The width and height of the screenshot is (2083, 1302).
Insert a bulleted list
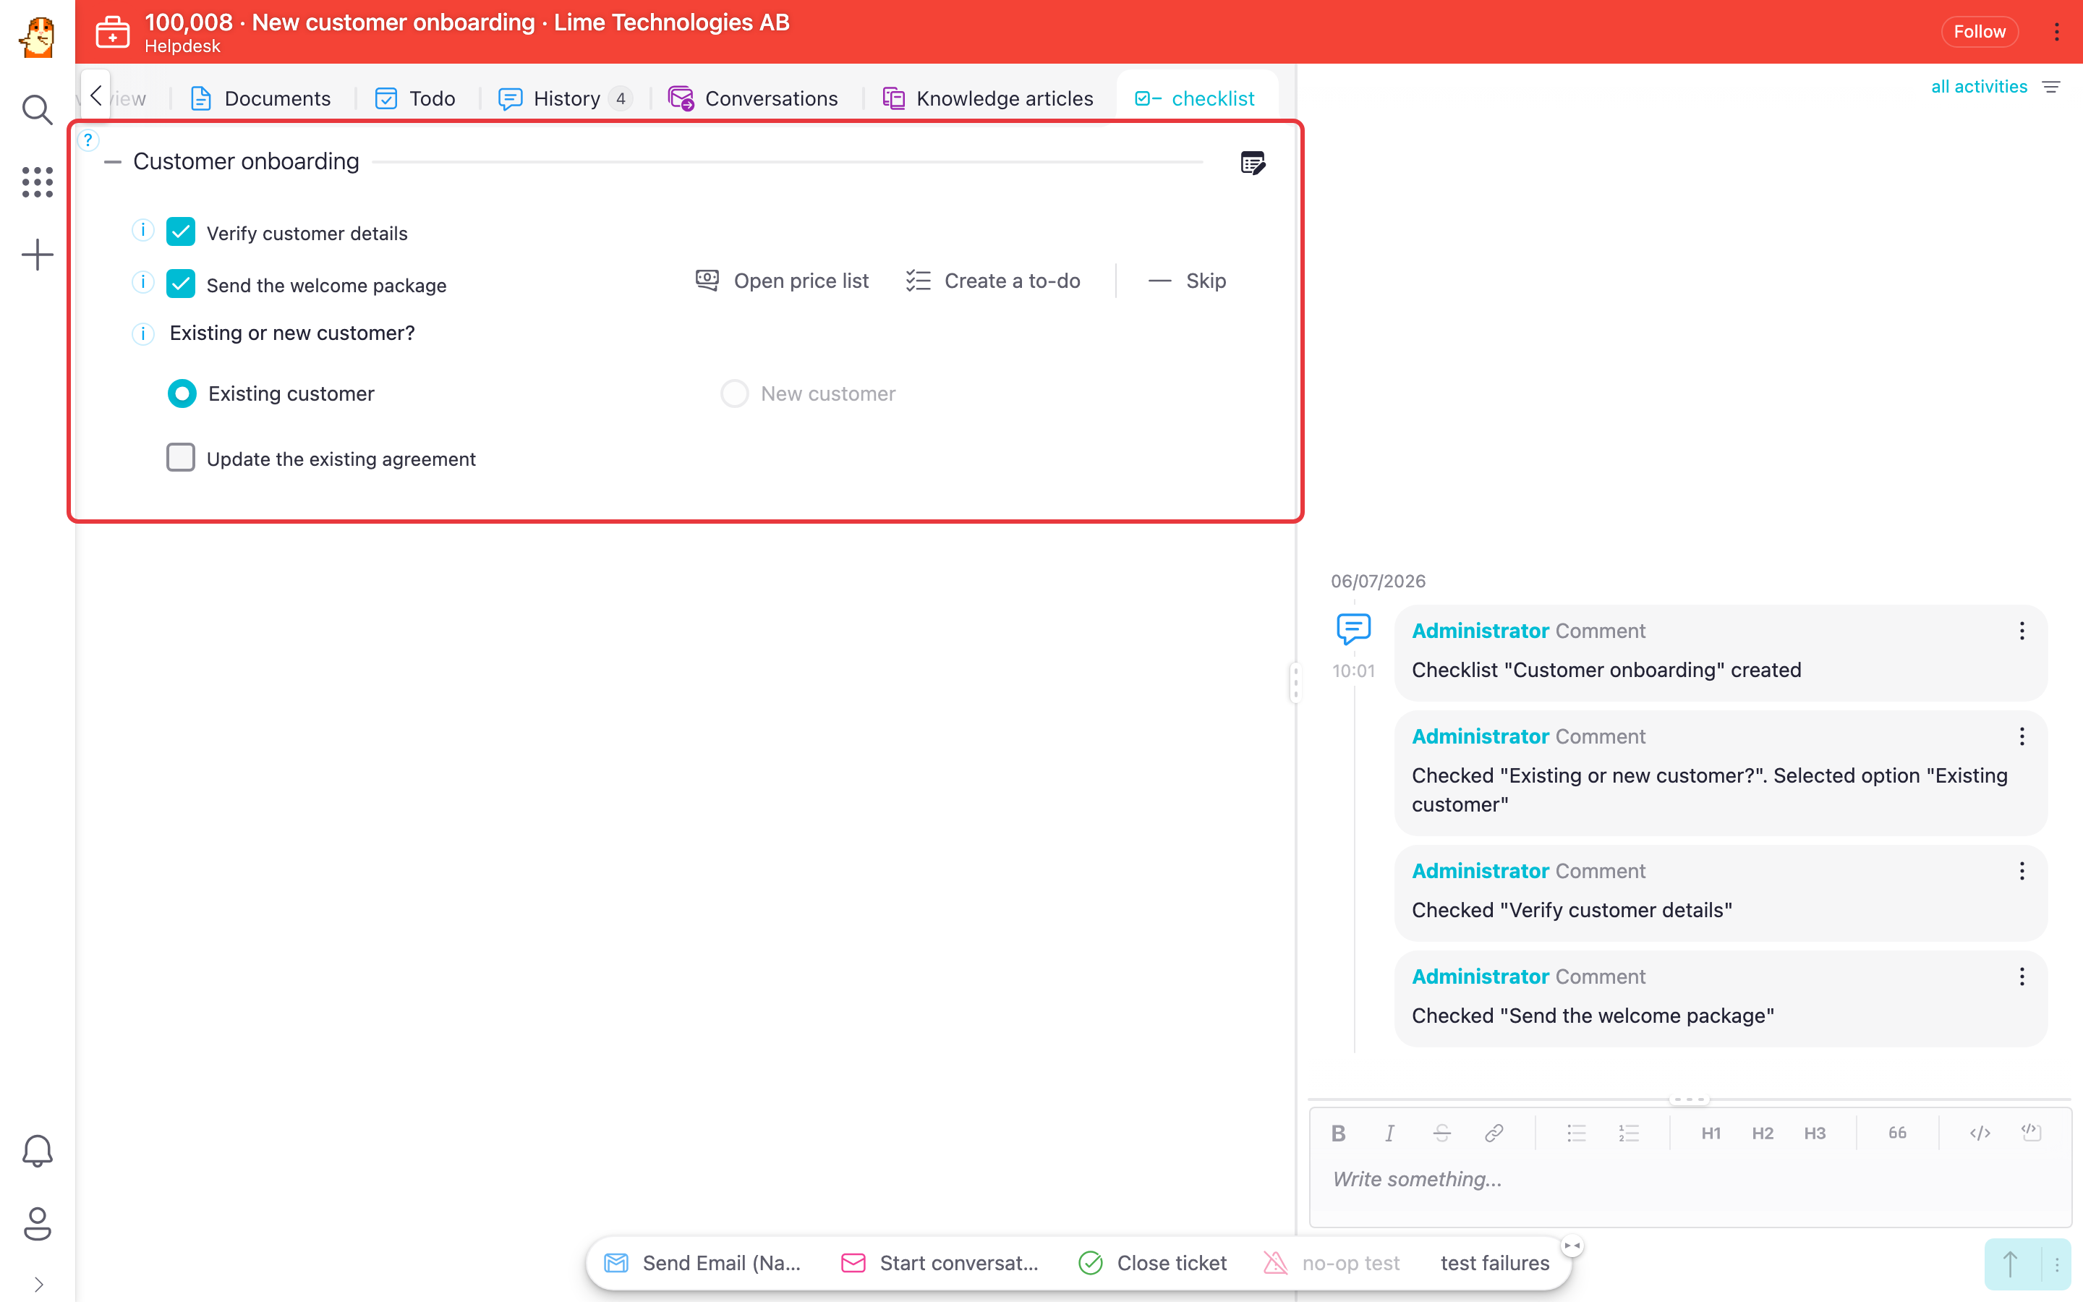click(1576, 1133)
